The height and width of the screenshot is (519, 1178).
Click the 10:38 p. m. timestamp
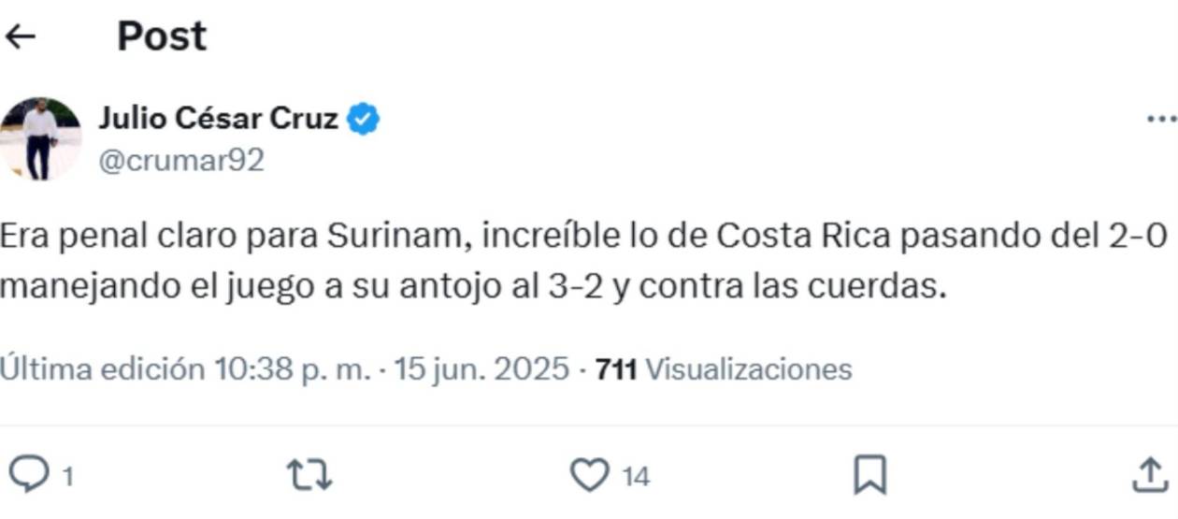[293, 369]
